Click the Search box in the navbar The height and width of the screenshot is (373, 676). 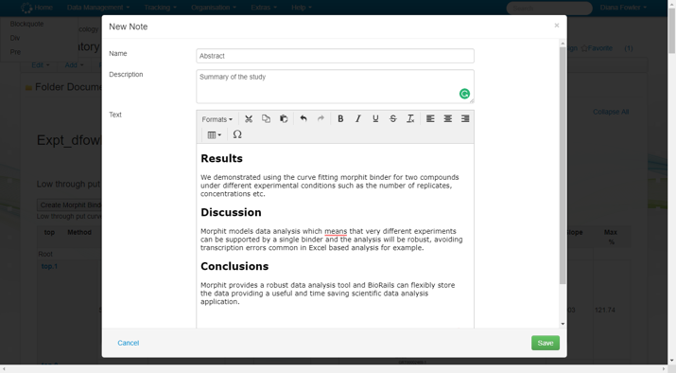point(548,8)
